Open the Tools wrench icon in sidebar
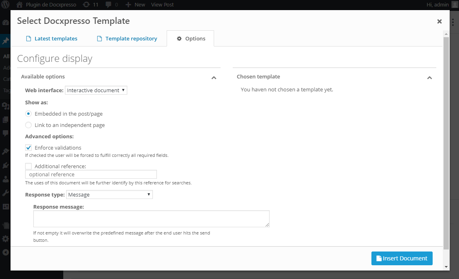459x279 pixels. [6, 193]
